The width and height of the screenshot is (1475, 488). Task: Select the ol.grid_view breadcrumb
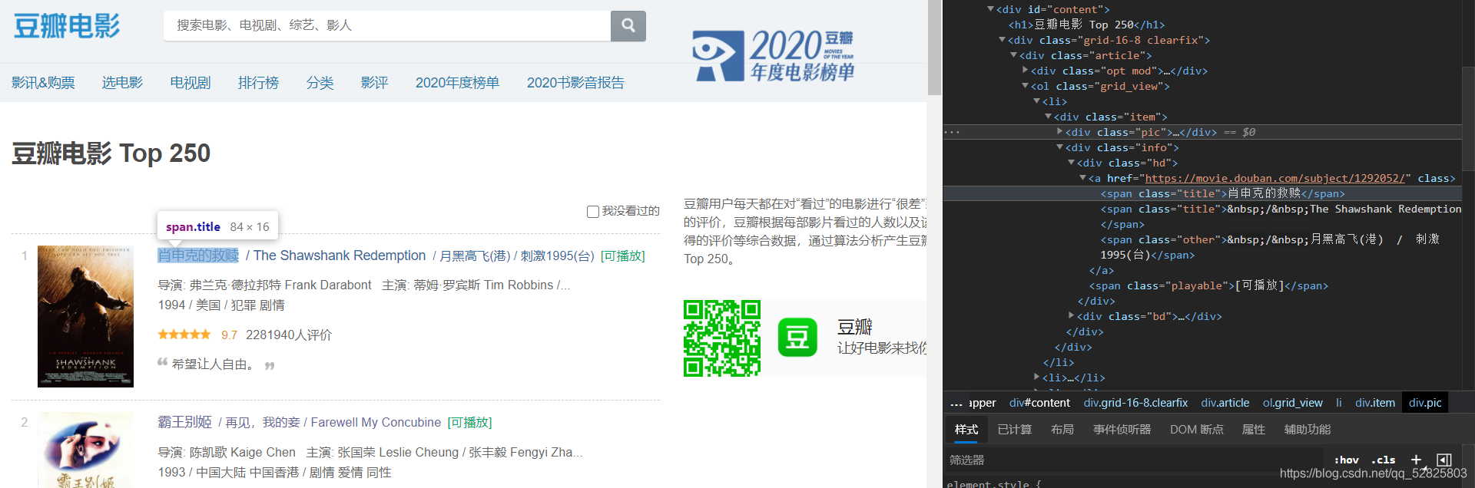pos(1293,403)
